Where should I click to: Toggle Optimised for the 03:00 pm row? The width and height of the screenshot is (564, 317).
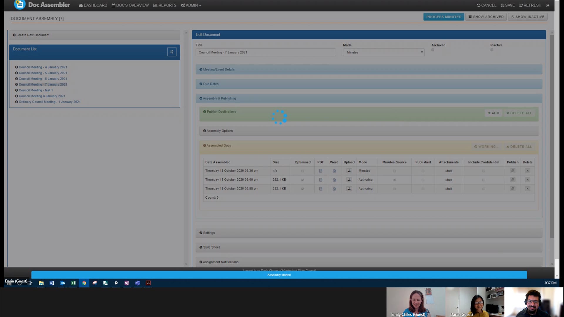tap(303, 180)
